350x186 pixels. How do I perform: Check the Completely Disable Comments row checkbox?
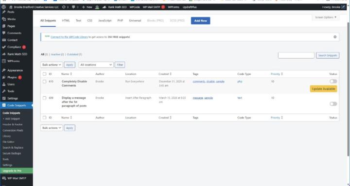coord(44,82)
